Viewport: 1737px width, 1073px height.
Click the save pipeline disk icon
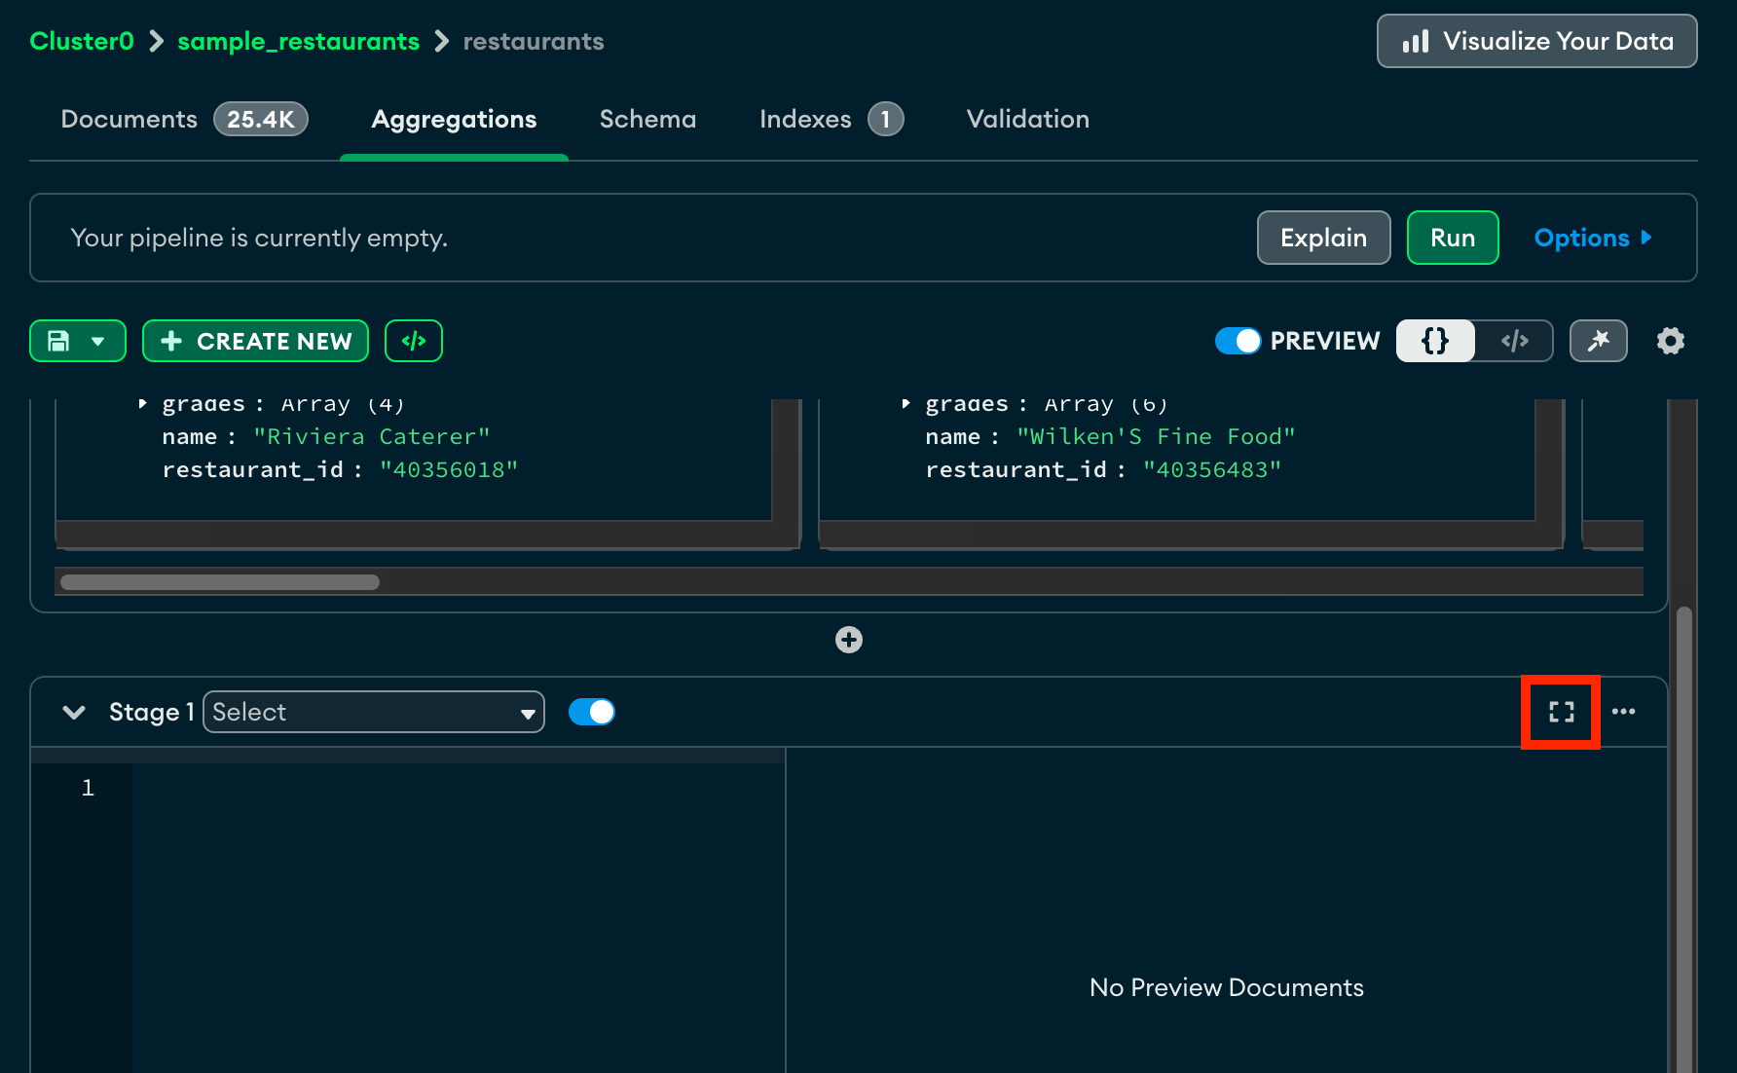tap(59, 341)
